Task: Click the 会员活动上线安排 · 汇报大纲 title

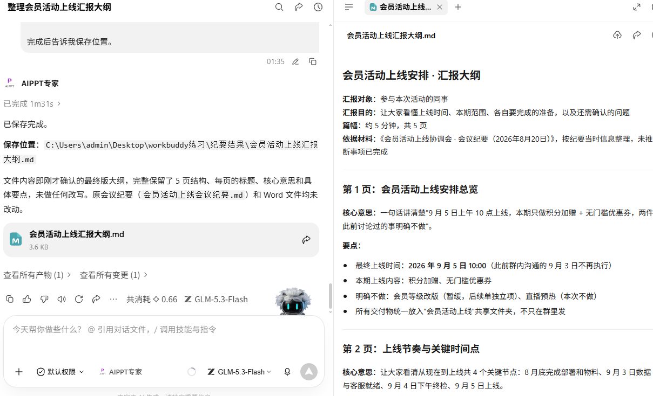Action: 411,75
